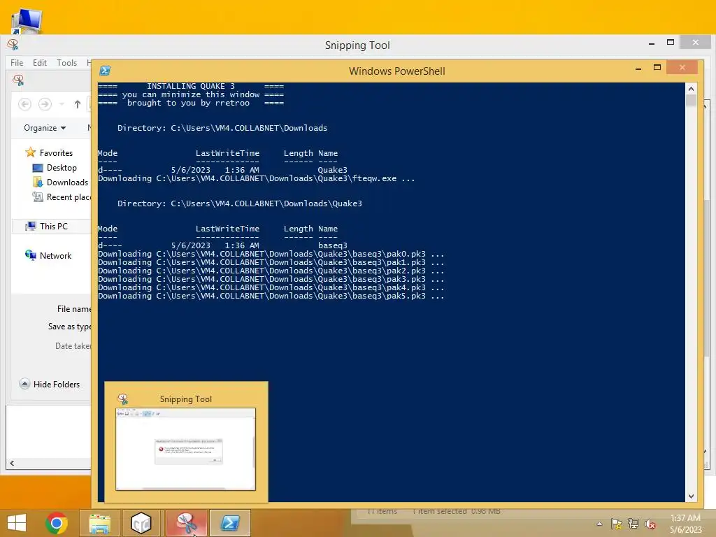Go back in the save dialog
The height and width of the screenshot is (537, 716).
25,104
